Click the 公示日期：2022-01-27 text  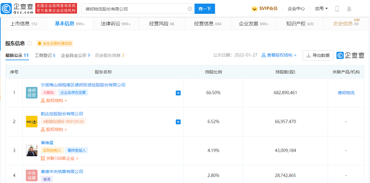pyautogui.click(x=235, y=55)
